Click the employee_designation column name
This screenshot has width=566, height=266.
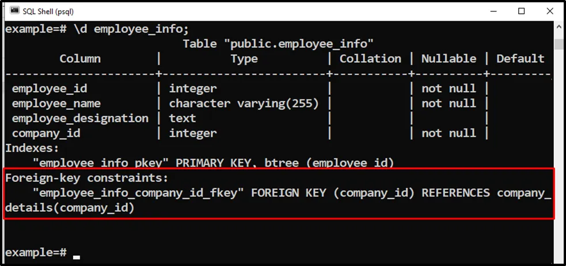pos(80,119)
